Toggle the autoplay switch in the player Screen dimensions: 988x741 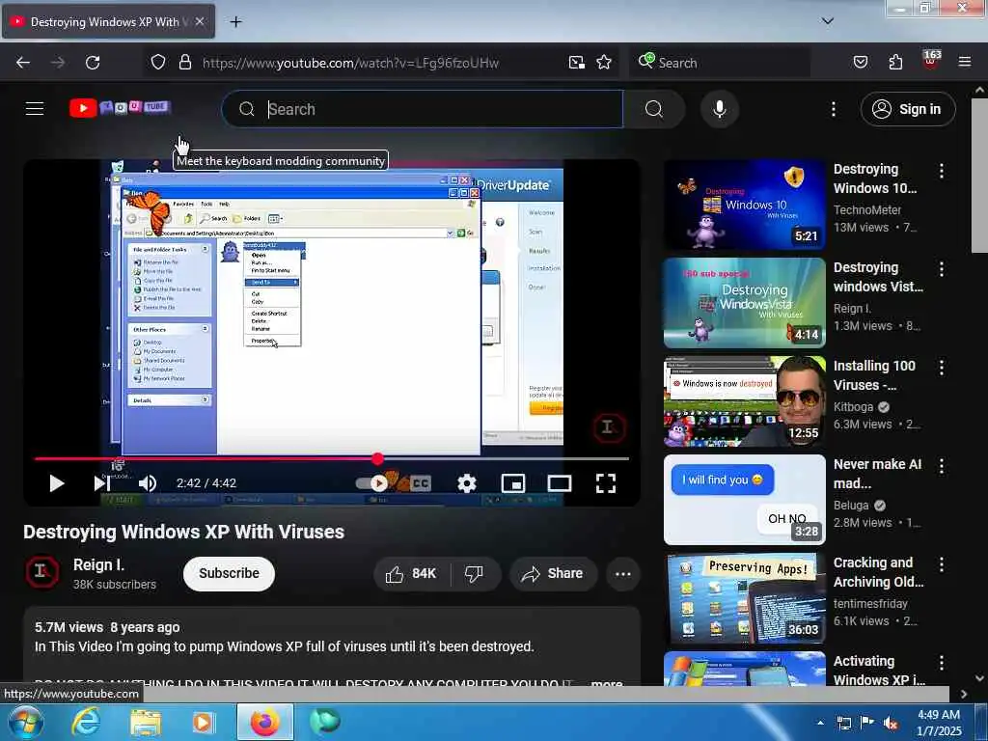(x=371, y=483)
